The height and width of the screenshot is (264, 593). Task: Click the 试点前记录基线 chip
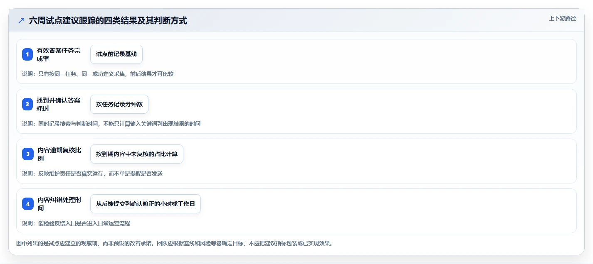[116, 54]
